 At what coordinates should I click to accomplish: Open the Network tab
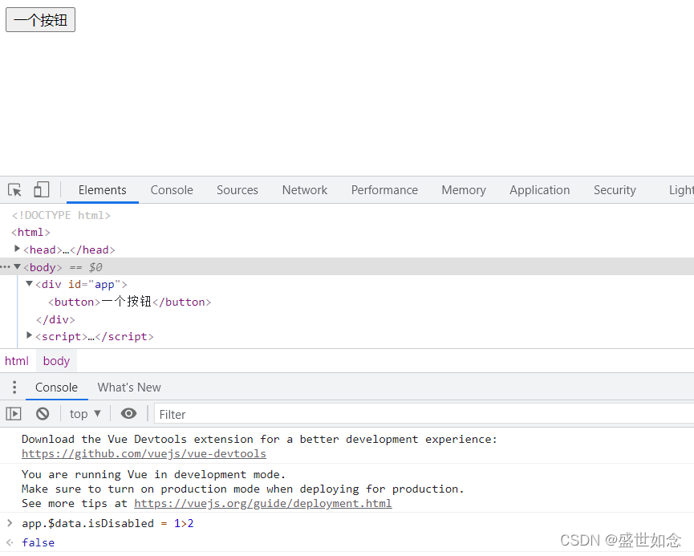[x=305, y=190]
